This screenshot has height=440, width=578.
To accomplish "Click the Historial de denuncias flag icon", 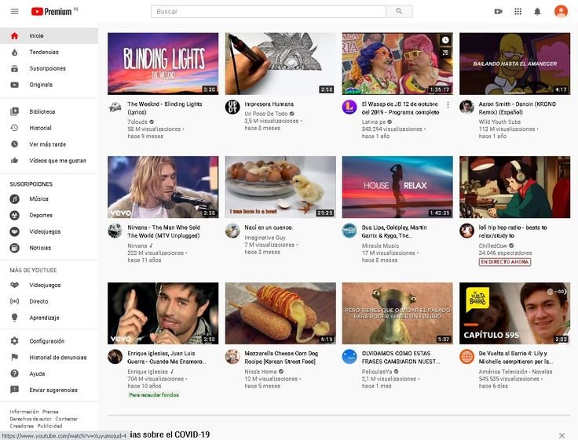I will 14,357.
